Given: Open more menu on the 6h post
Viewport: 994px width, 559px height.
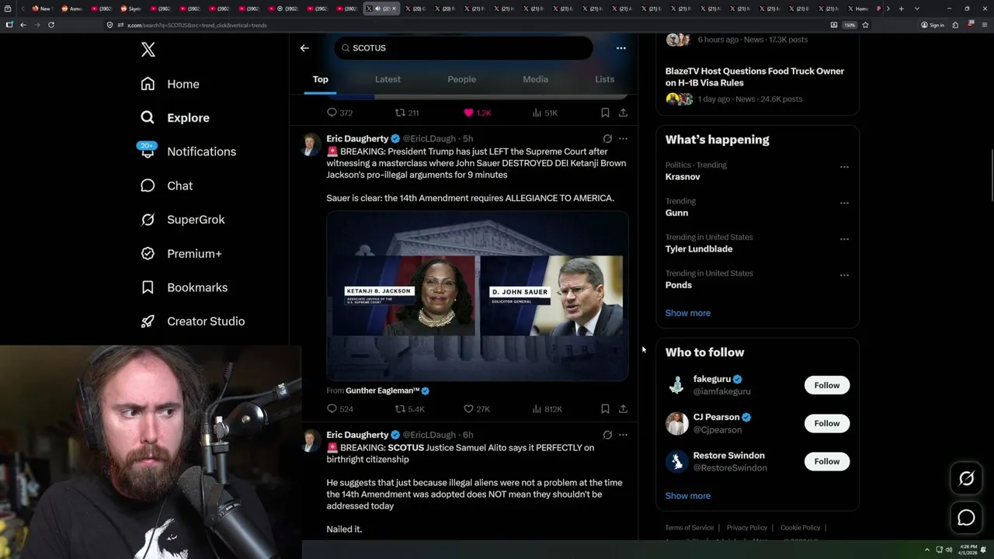Looking at the screenshot, I should pos(623,435).
